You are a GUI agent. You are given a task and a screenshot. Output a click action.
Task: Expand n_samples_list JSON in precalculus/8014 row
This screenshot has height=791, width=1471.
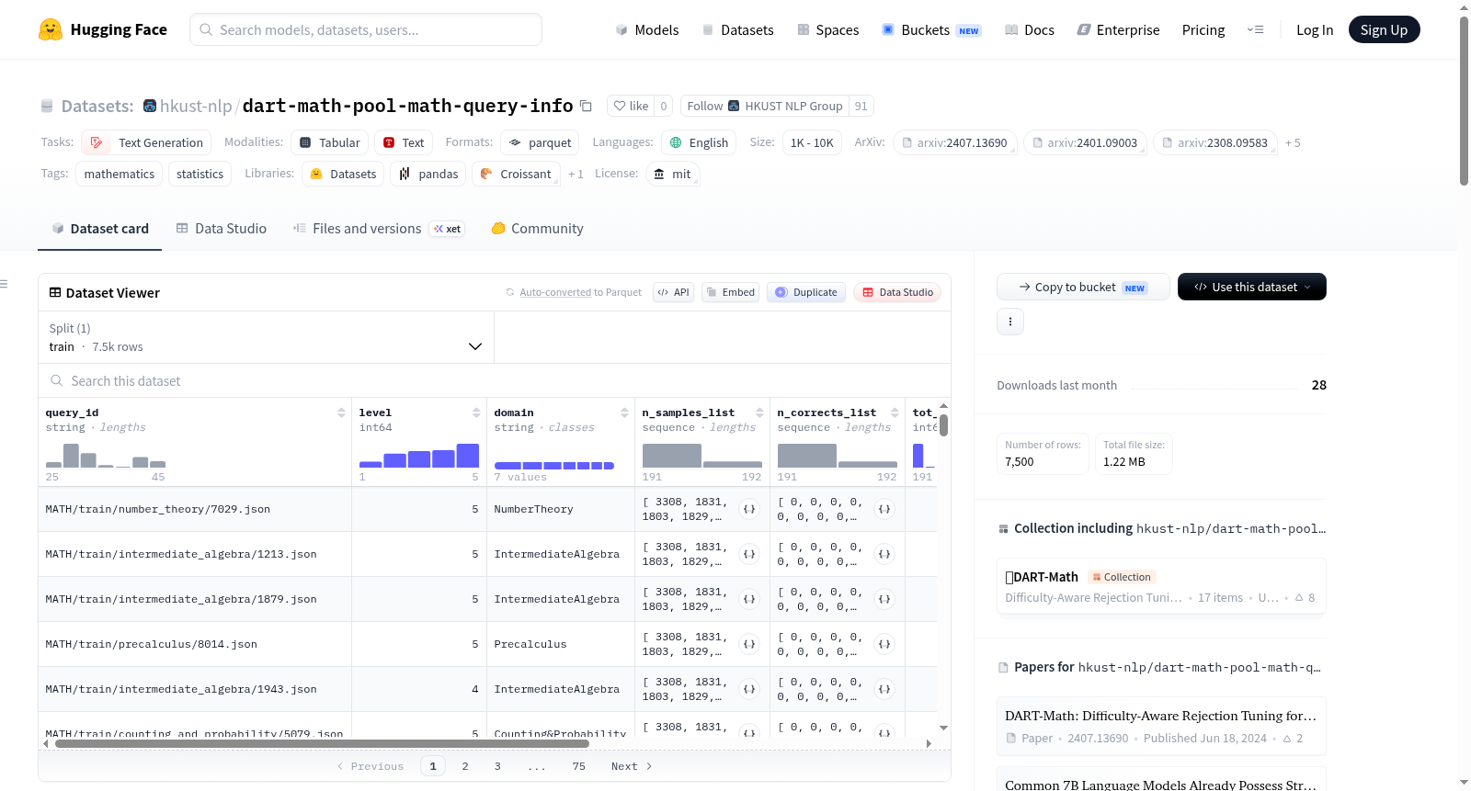(749, 644)
